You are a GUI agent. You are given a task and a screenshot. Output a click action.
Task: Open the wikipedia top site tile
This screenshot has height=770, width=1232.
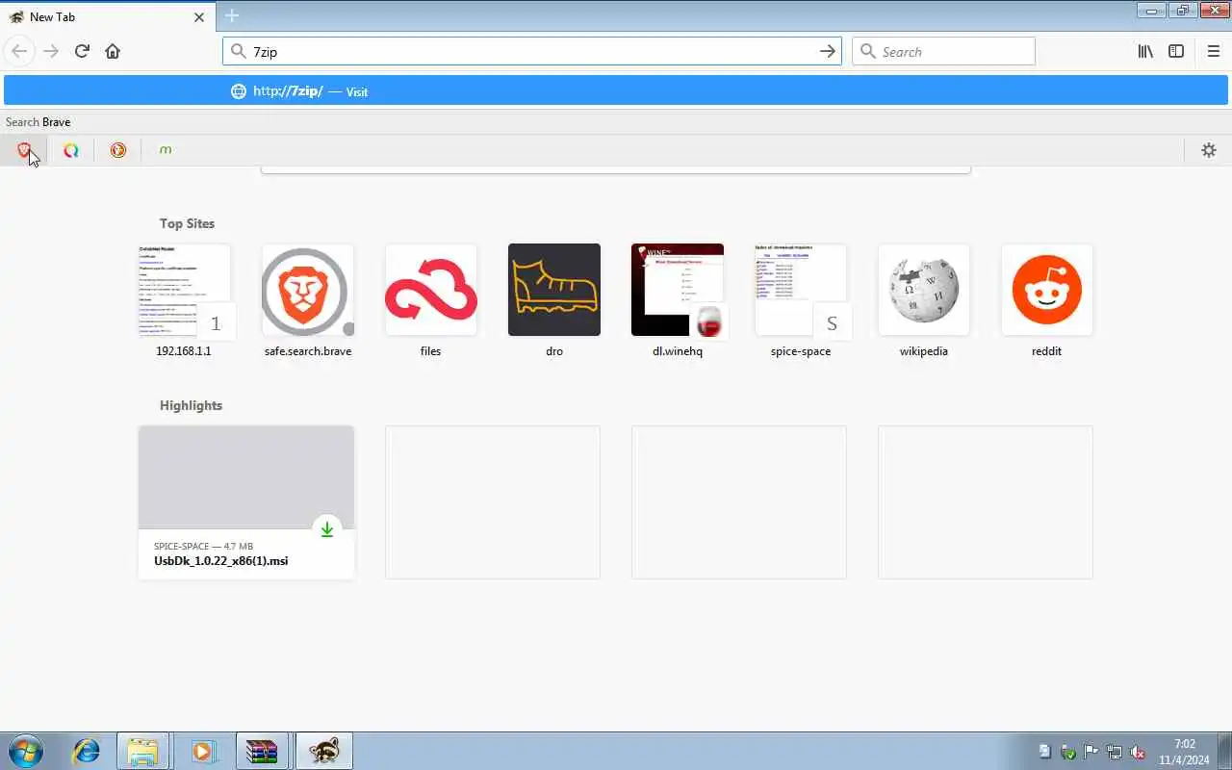point(924,300)
